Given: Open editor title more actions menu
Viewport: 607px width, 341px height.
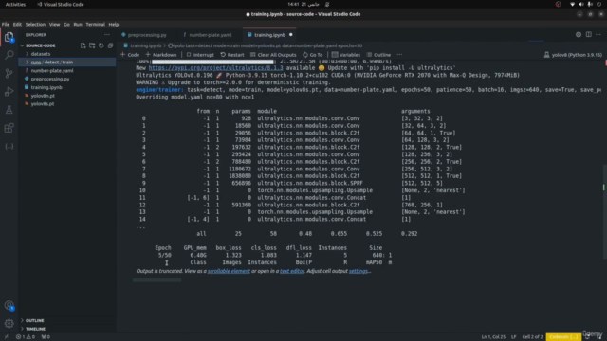Looking at the screenshot, I should coord(598,35).
